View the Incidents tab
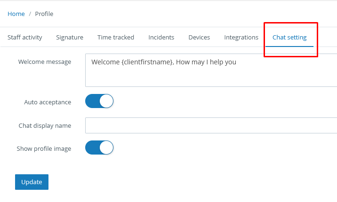Screen dimensions: 337x202 point(161,38)
